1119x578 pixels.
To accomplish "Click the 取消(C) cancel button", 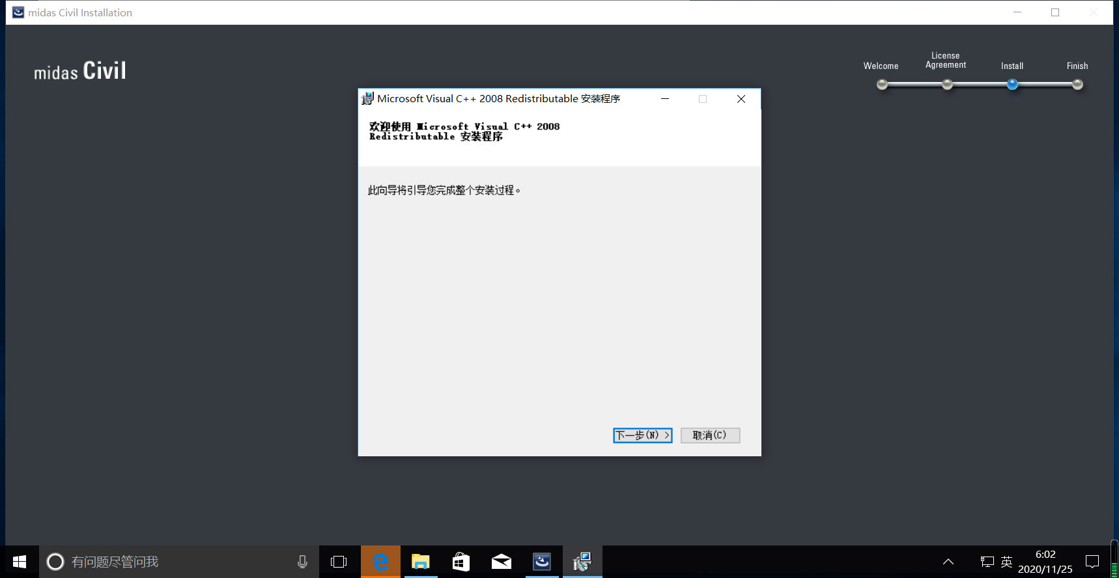I will click(x=710, y=435).
